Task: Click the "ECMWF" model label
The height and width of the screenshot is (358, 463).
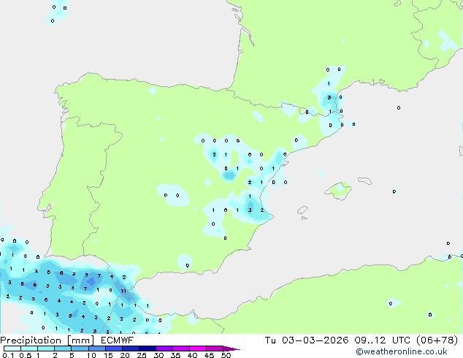Action: tap(118, 340)
